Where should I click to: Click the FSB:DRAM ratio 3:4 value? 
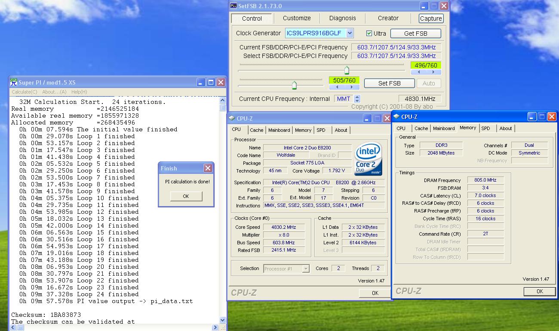point(485,188)
